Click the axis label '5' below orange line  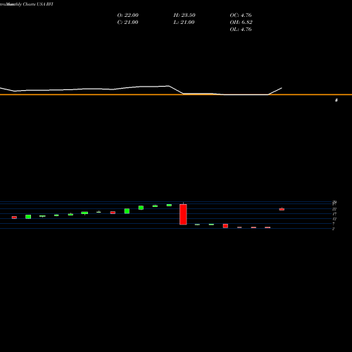337,100
